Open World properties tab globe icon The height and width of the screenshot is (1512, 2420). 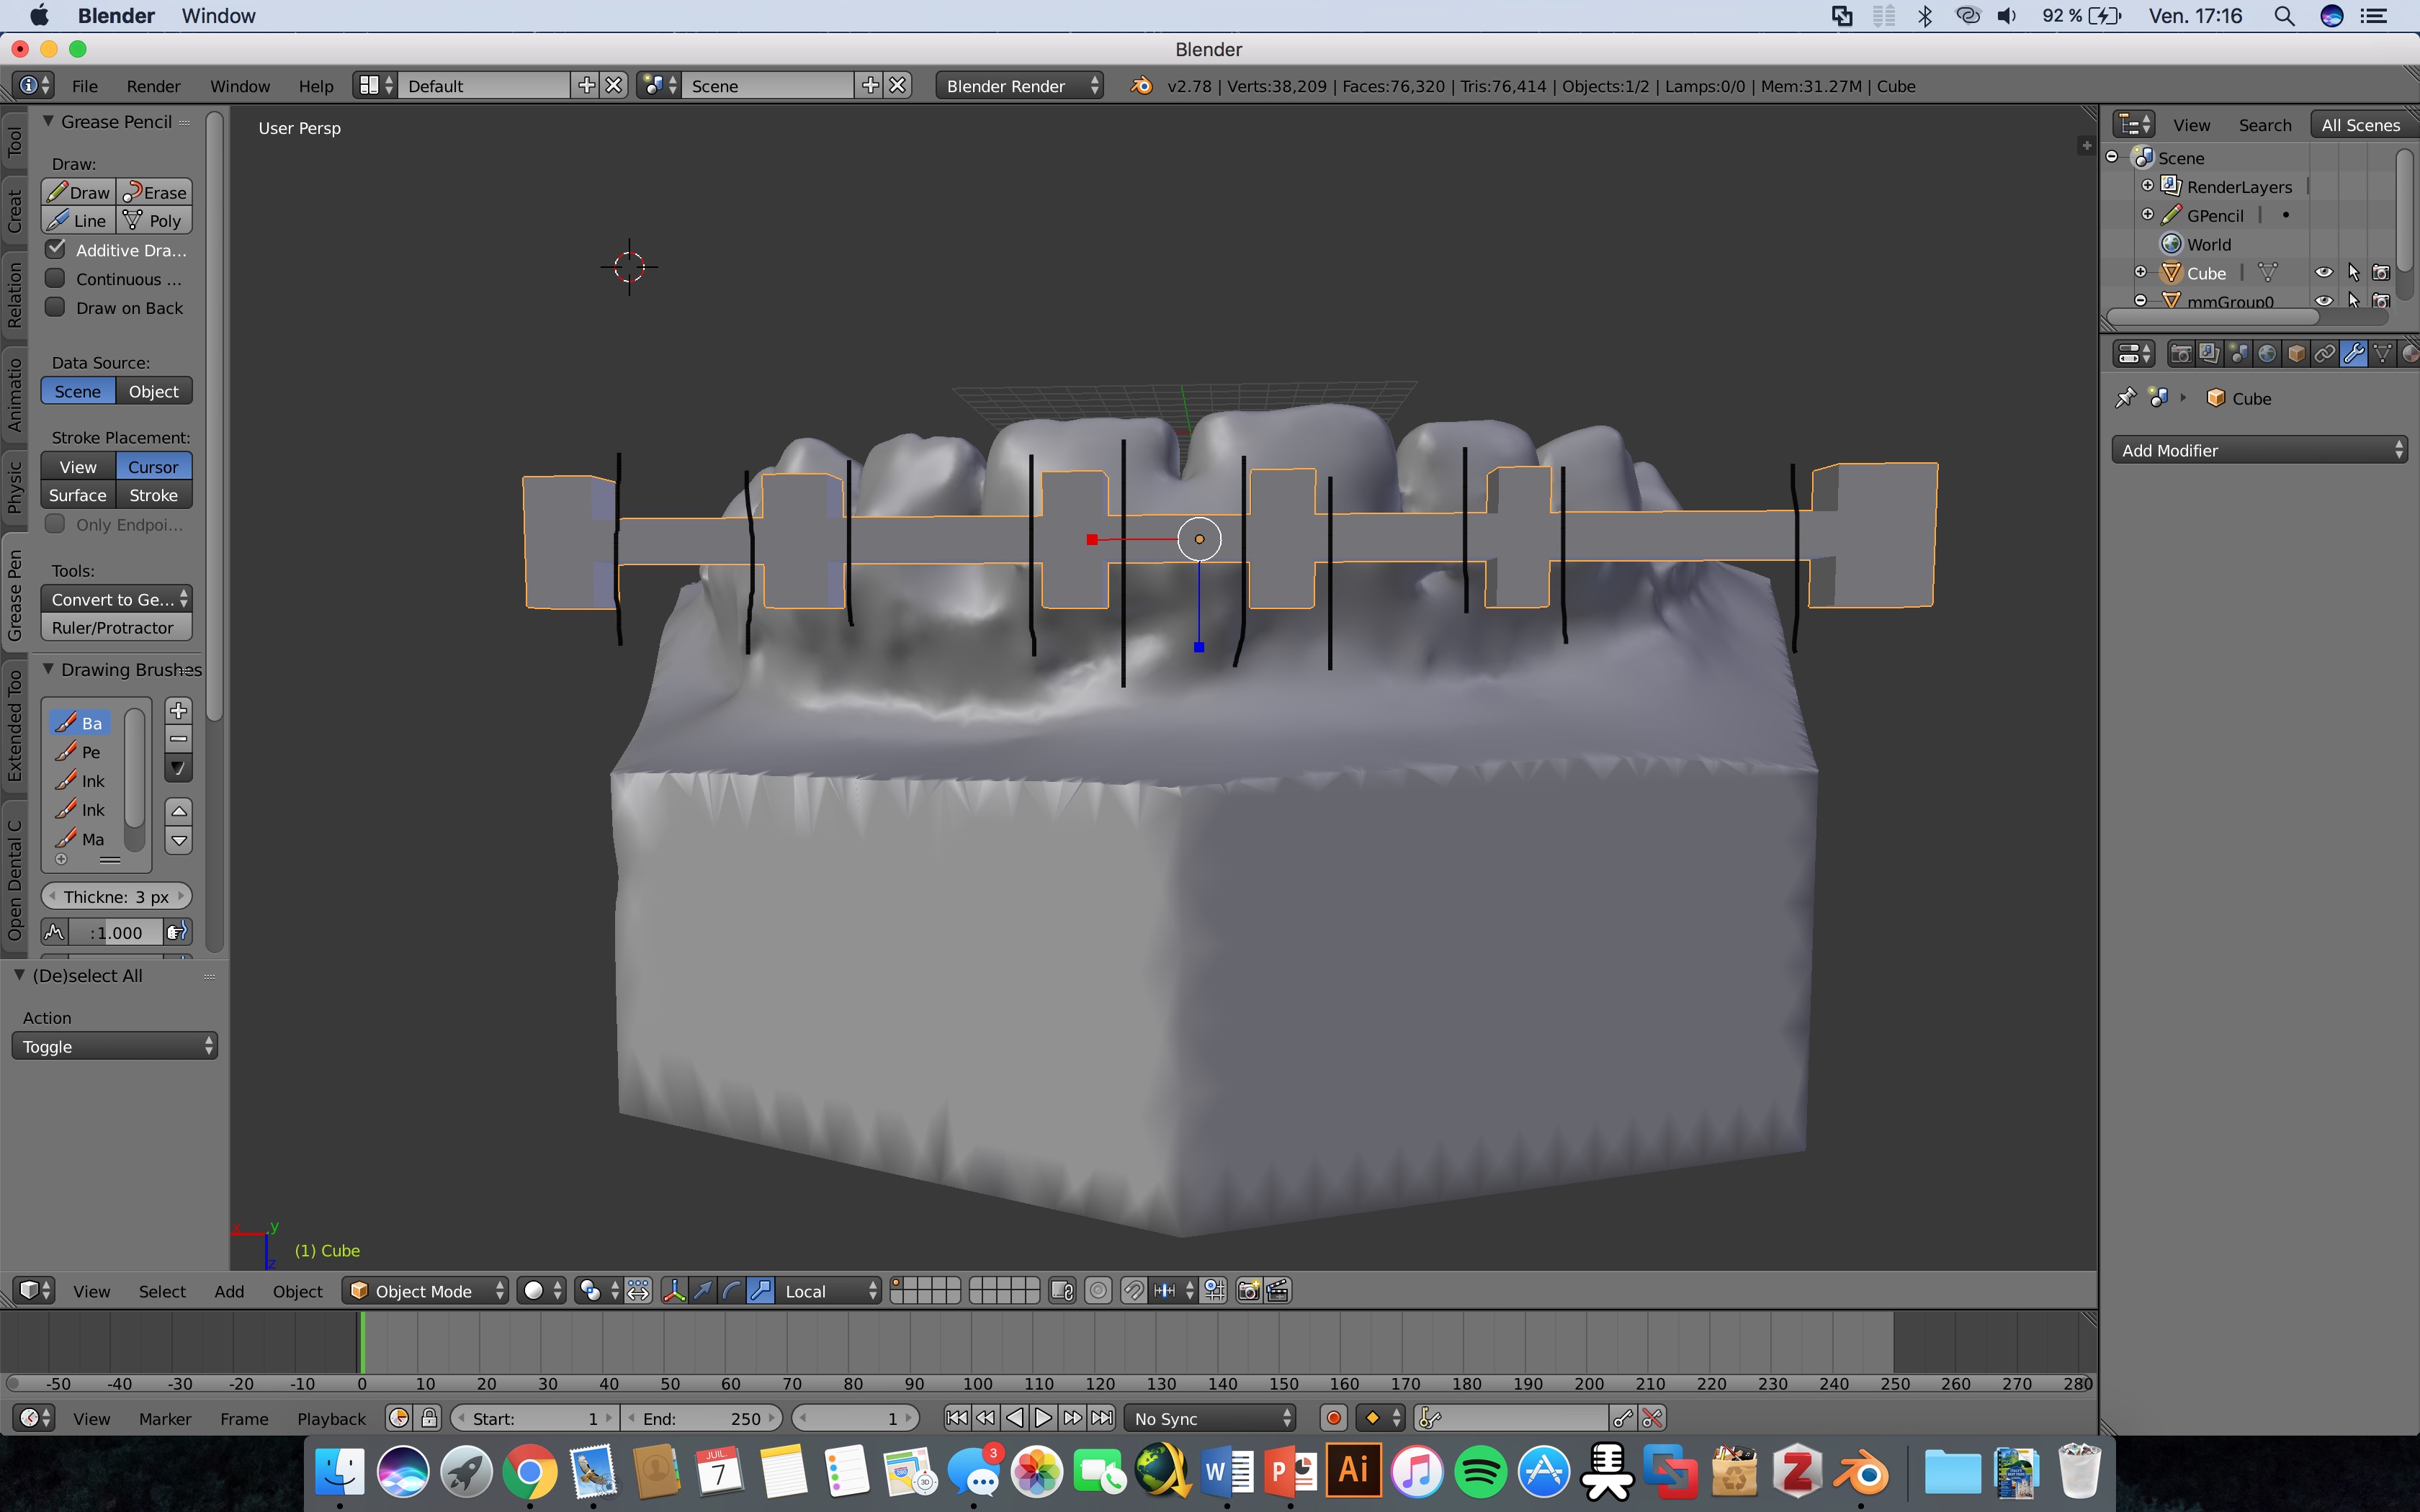click(2267, 354)
